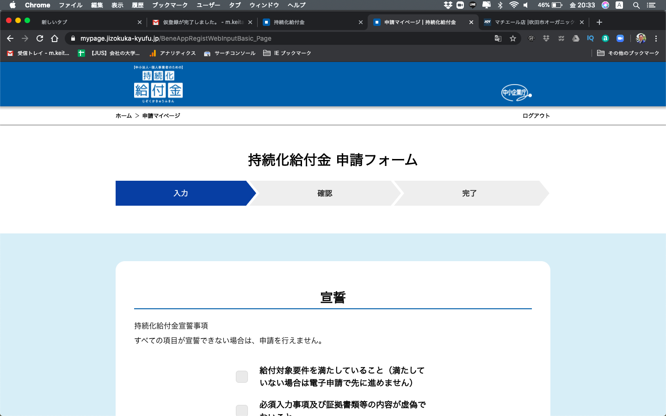Viewport: 666px width, 416px height.
Task: Check the 給付対象要件を満たしていること checkbox
Action: [242, 377]
